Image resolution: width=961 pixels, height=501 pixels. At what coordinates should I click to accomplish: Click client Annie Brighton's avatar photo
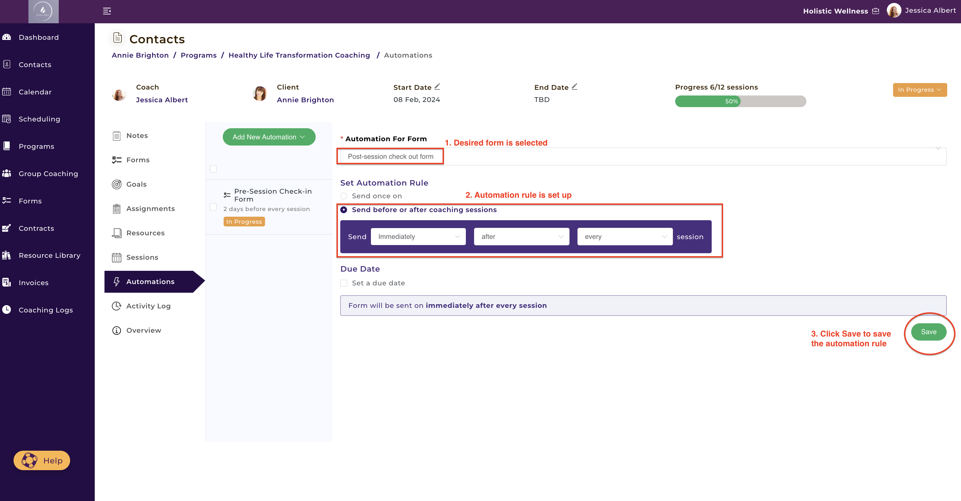click(x=259, y=93)
